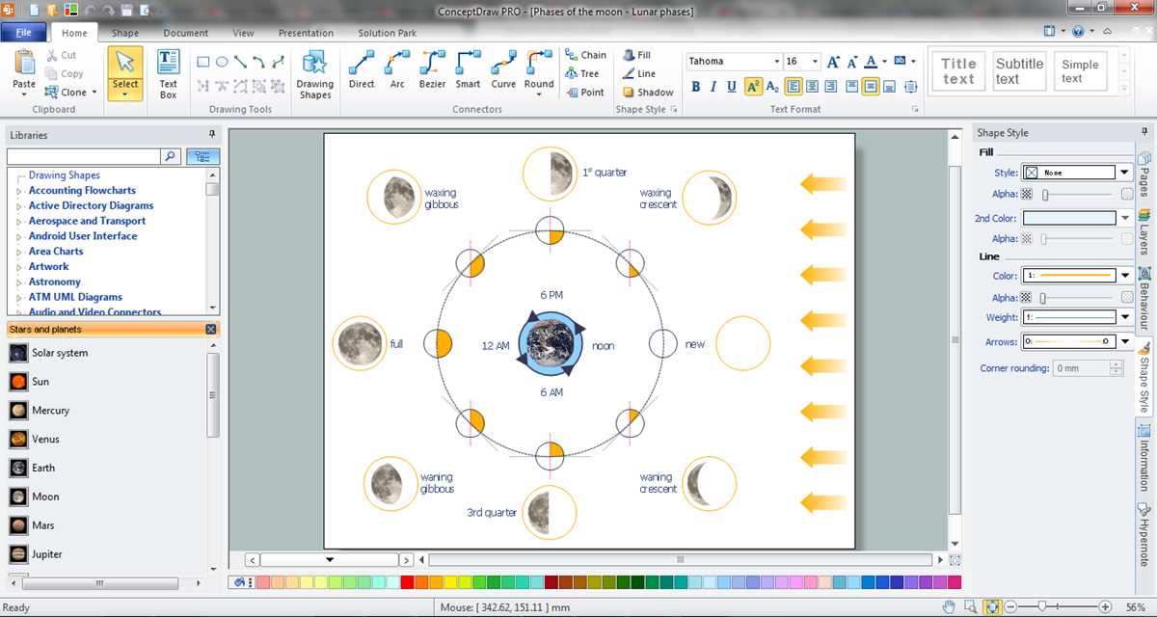Viewport: 1157px width, 617px height.
Task: Switch to the View ribbon tab
Action: 244,33
